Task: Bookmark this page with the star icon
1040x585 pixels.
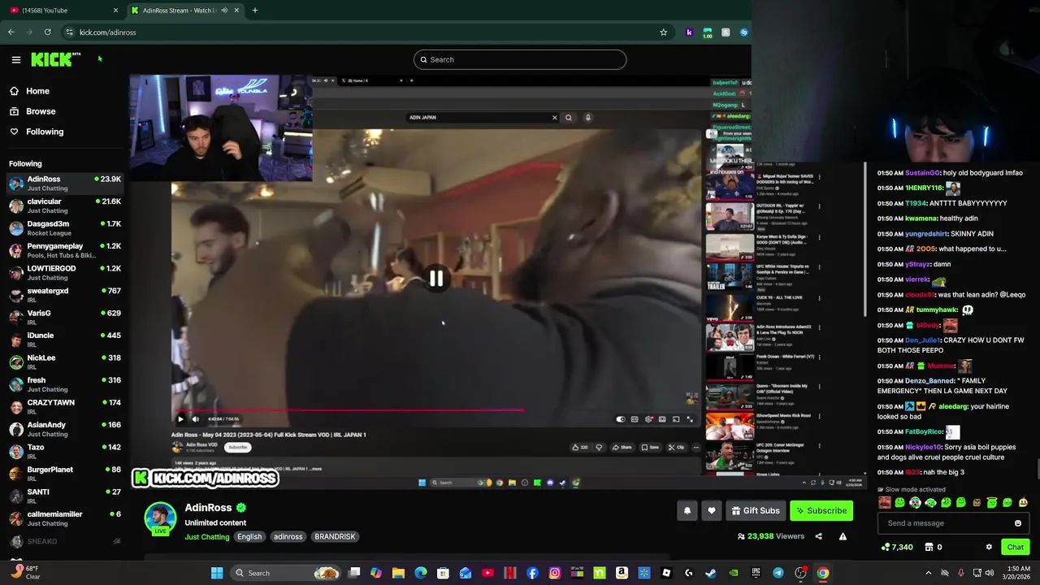Action: [x=664, y=32]
